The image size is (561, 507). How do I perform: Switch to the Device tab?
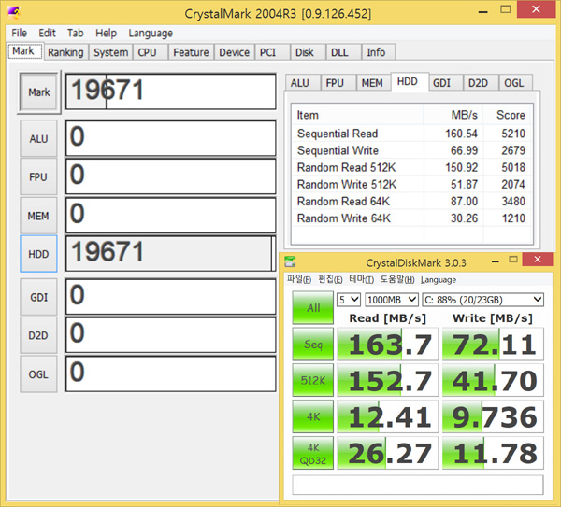(x=235, y=52)
